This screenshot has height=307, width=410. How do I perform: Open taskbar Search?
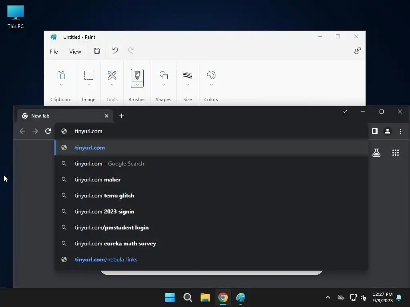coord(187,297)
